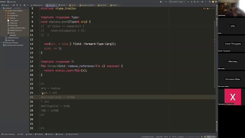245x138 pixels.
Task: Click the read-only lock icon in status bar
Action: pyautogui.click(x=202, y=137)
